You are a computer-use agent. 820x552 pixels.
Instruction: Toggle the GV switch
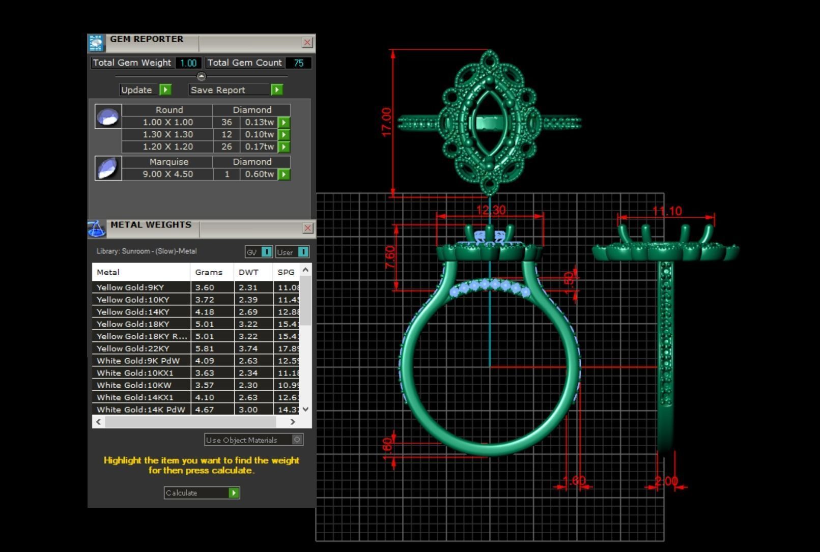point(266,251)
